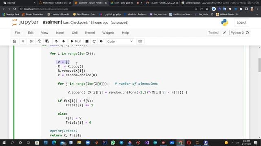Viewport: 261px width, 146px height.
Task: Open NewAge Bank bookmark
Action: [11, 15]
